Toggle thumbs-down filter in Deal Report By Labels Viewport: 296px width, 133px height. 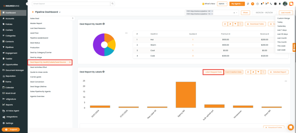point(258,72)
